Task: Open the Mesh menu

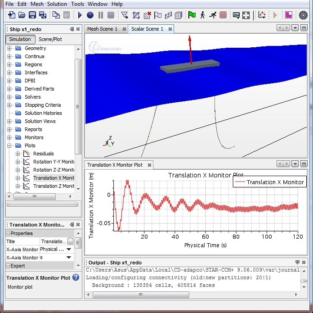Action: 37,4
